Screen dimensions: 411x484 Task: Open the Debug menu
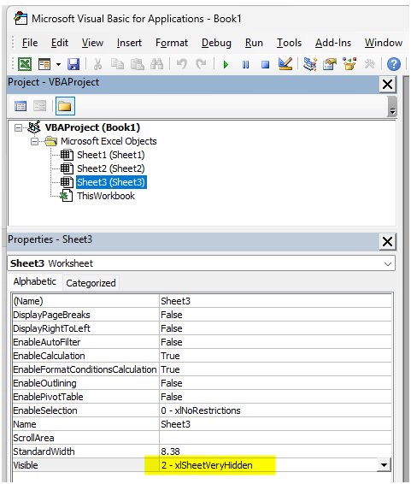point(216,43)
